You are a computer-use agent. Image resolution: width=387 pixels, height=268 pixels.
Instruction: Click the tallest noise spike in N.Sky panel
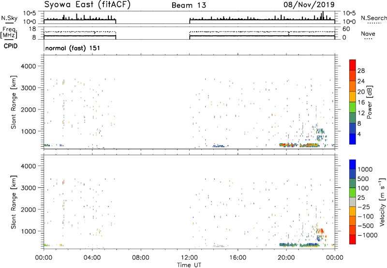click(x=323, y=15)
